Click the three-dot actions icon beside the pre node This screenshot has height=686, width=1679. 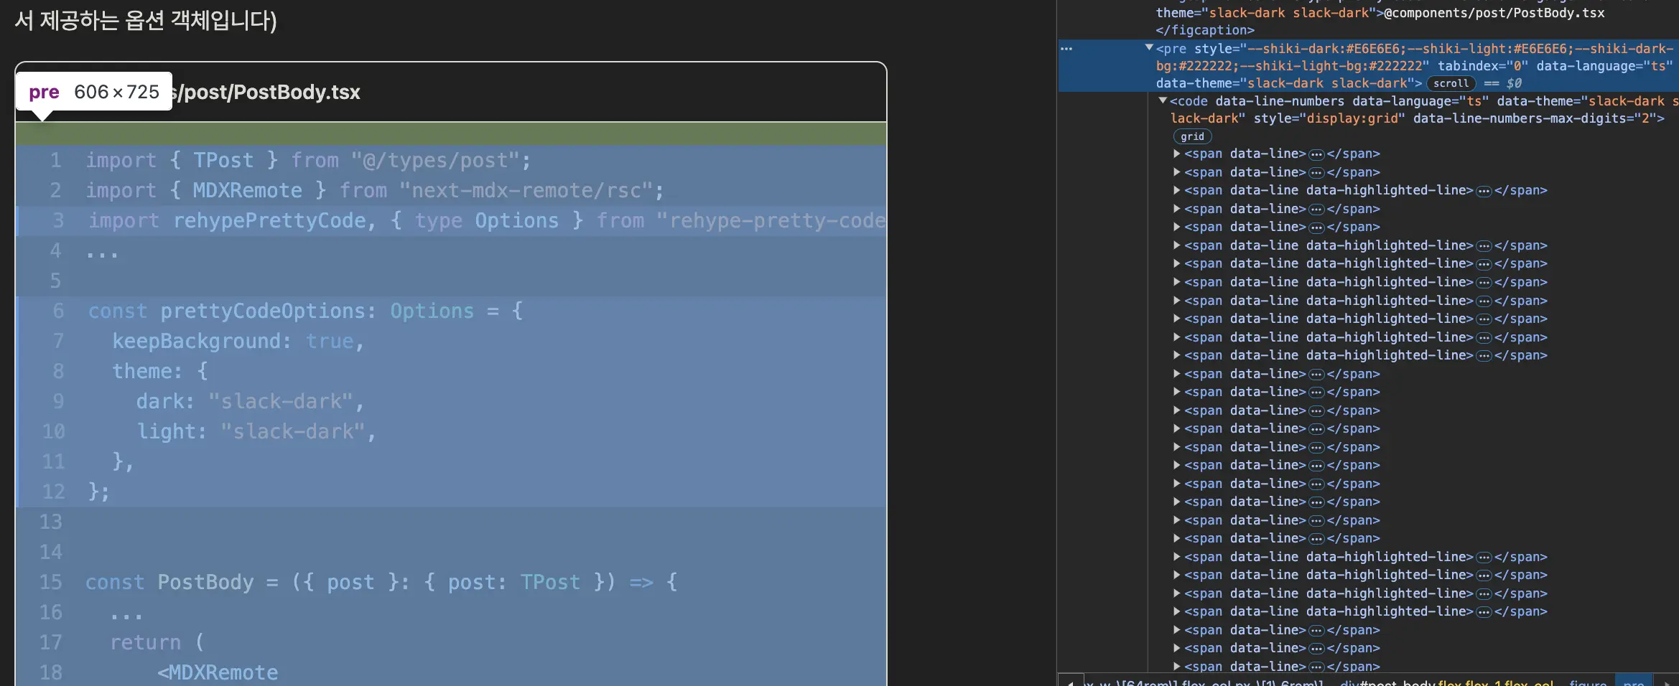click(x=1066, y=49)
